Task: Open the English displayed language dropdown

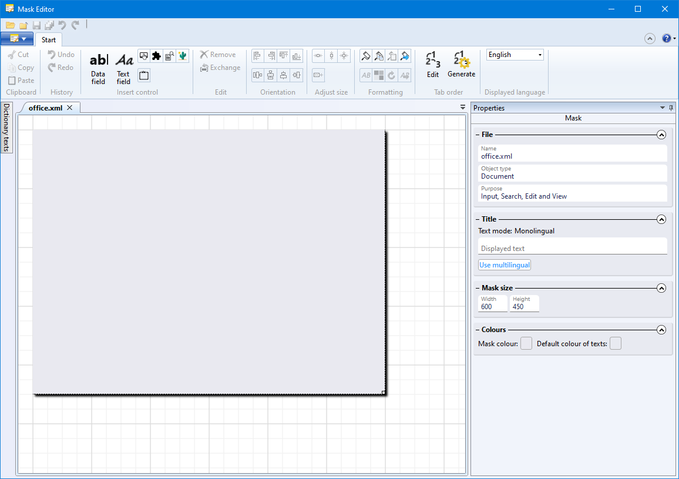Action: pyautogui.click(x=515, y=55)
